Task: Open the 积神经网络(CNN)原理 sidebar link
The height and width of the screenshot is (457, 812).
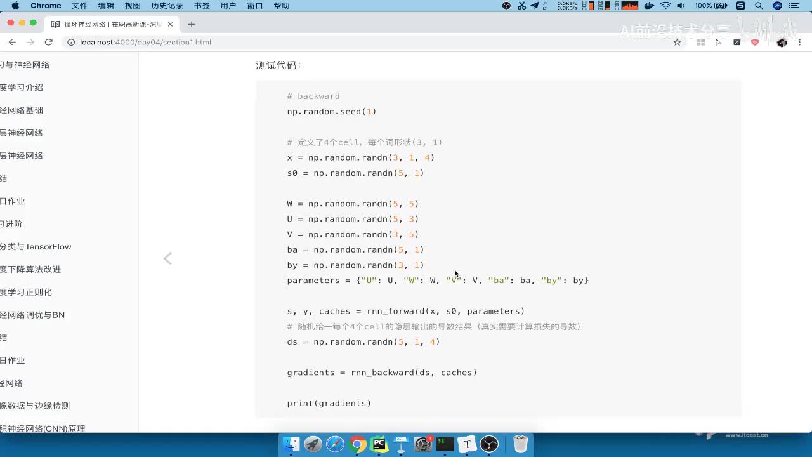Action: click(43, 429)
